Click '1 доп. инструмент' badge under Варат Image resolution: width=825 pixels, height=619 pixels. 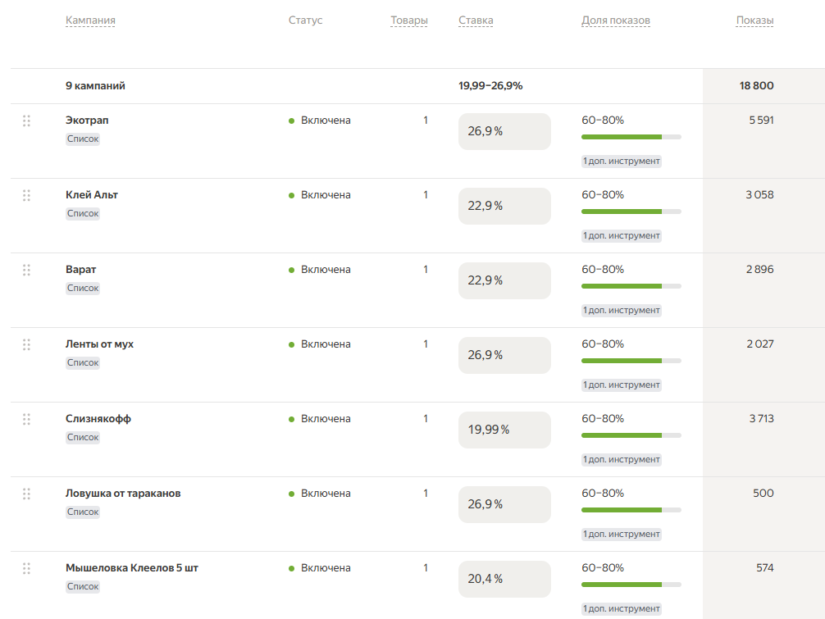point(622,311)
